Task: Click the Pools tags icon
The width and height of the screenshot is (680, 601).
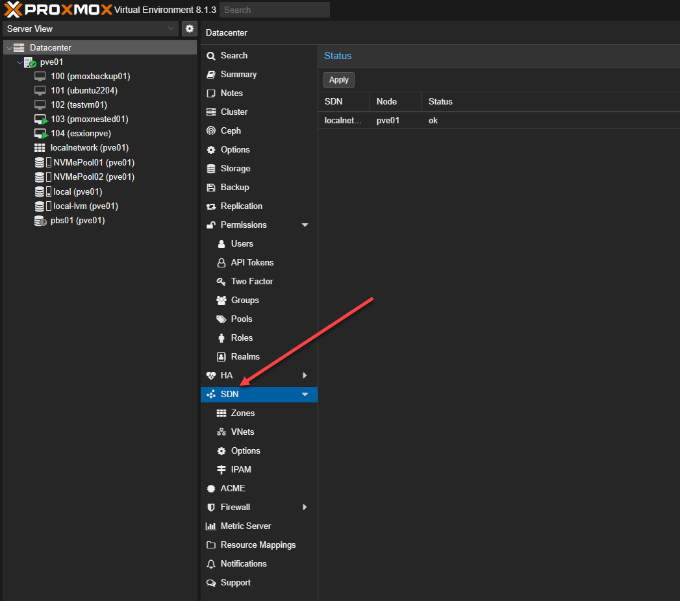Action: click(x=221, y=319)
